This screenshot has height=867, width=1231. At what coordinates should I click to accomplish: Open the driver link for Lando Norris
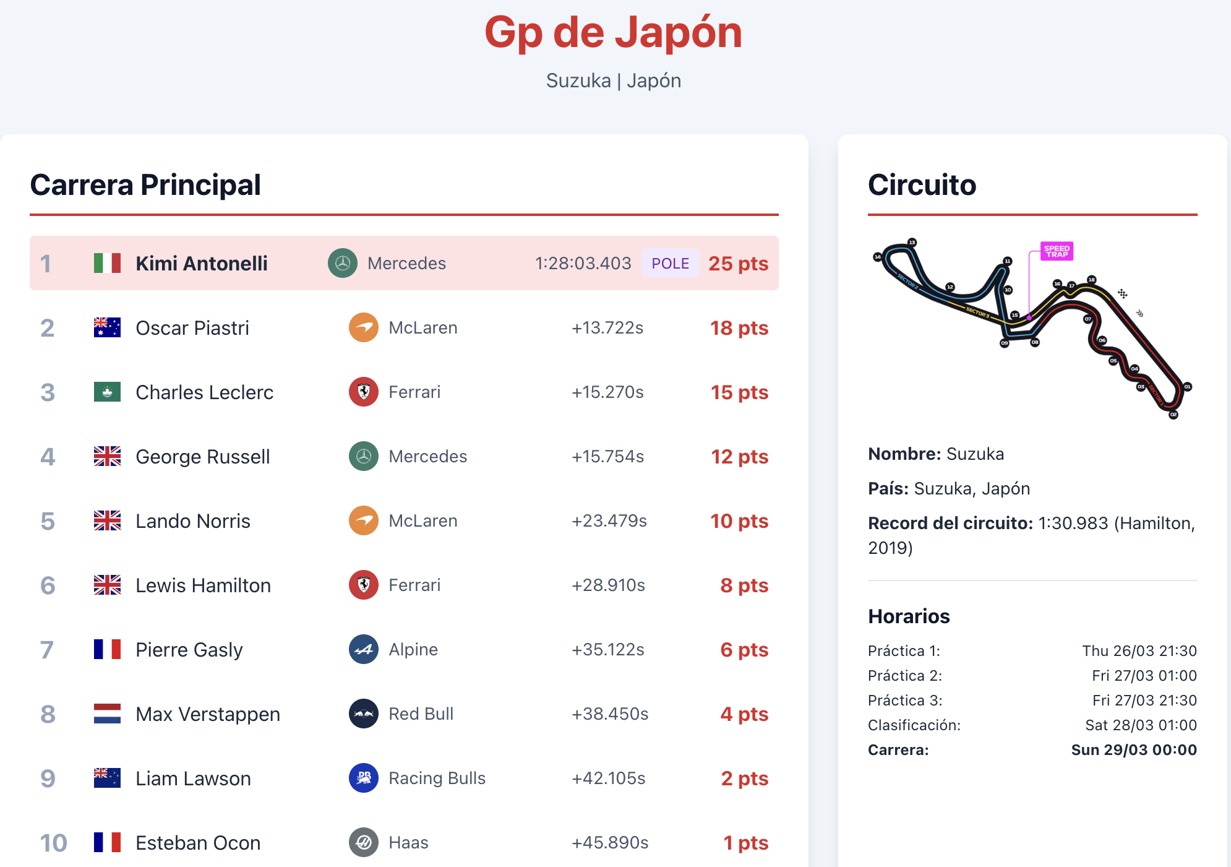(x=192, y=520)
